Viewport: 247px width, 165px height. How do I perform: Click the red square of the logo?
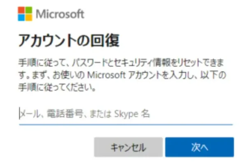click(21, 10)
